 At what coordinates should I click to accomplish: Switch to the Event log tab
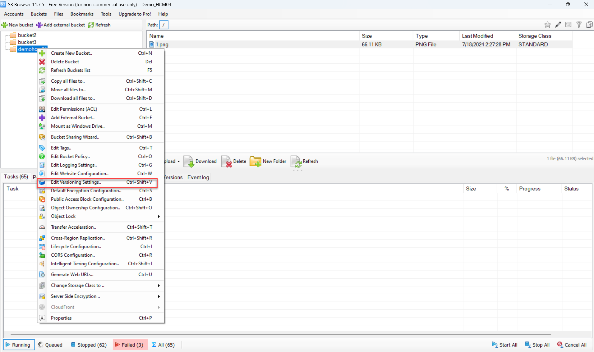[198, 177]
